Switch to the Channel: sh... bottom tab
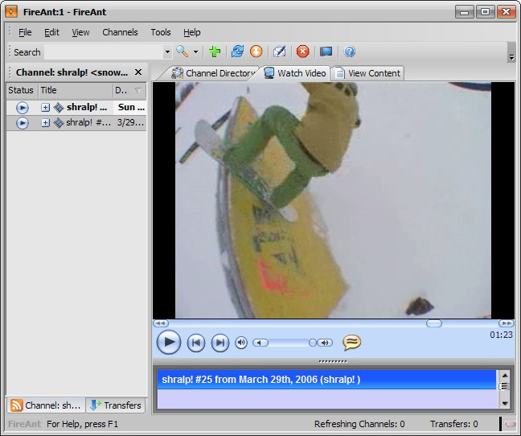 click(46, 405)
